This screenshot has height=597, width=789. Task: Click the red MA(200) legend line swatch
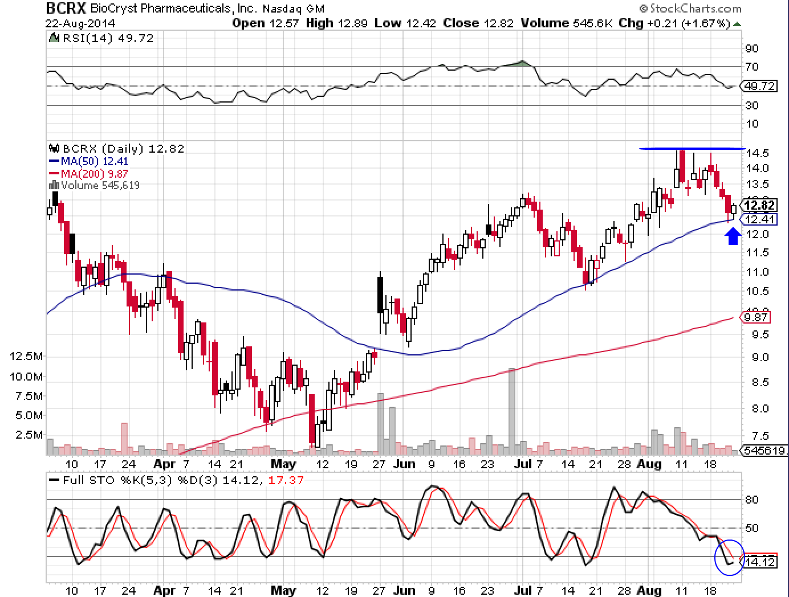[x=54, y=174]
